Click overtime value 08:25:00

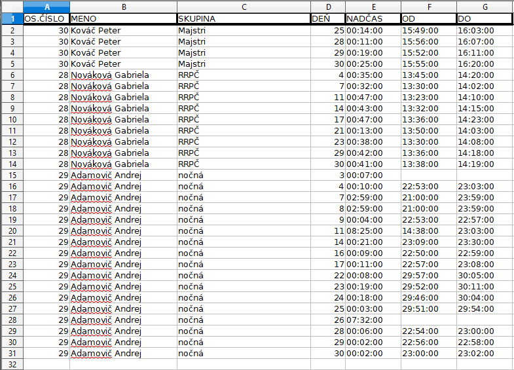[373, 231]
